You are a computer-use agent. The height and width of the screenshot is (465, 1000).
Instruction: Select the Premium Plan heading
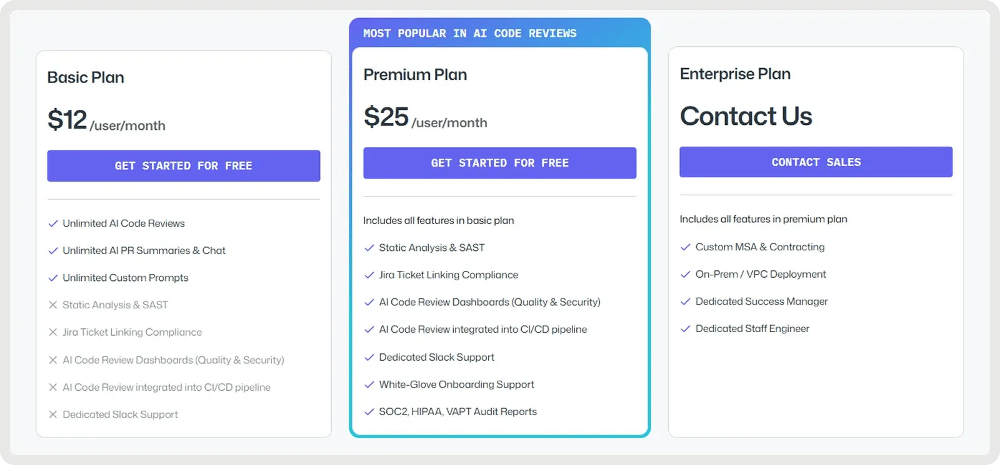click(415, 75)
